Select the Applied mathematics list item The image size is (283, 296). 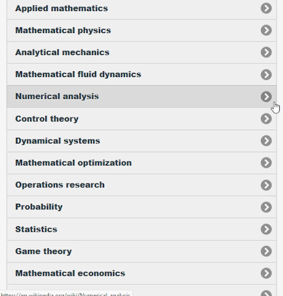click(61, 8)
